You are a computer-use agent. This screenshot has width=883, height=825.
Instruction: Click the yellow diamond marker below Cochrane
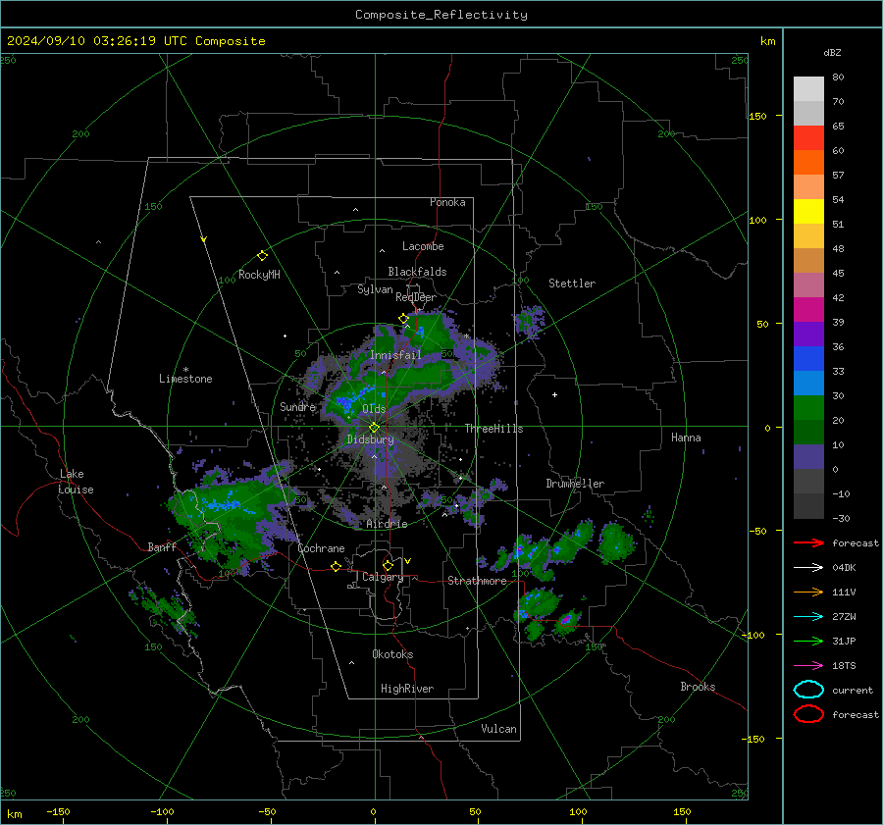(337, 566)
